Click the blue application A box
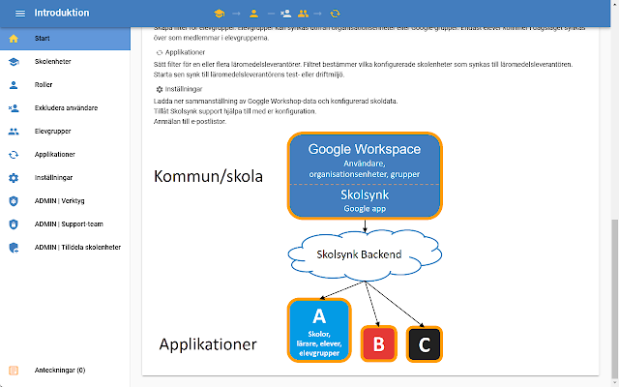The image size is (619, 387). pyautogui.click(x=319, y=330)
